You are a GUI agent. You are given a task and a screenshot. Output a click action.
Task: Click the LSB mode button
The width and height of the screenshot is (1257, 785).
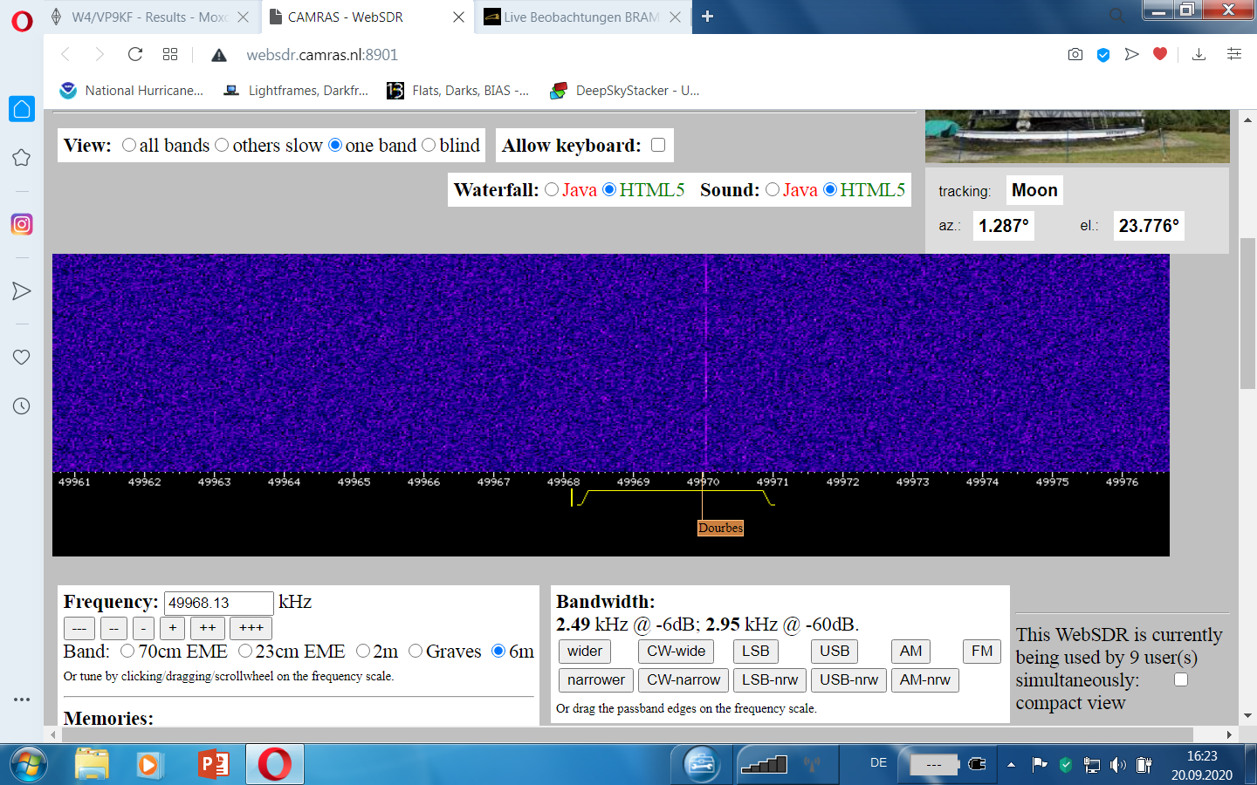(x=756, y=651)
